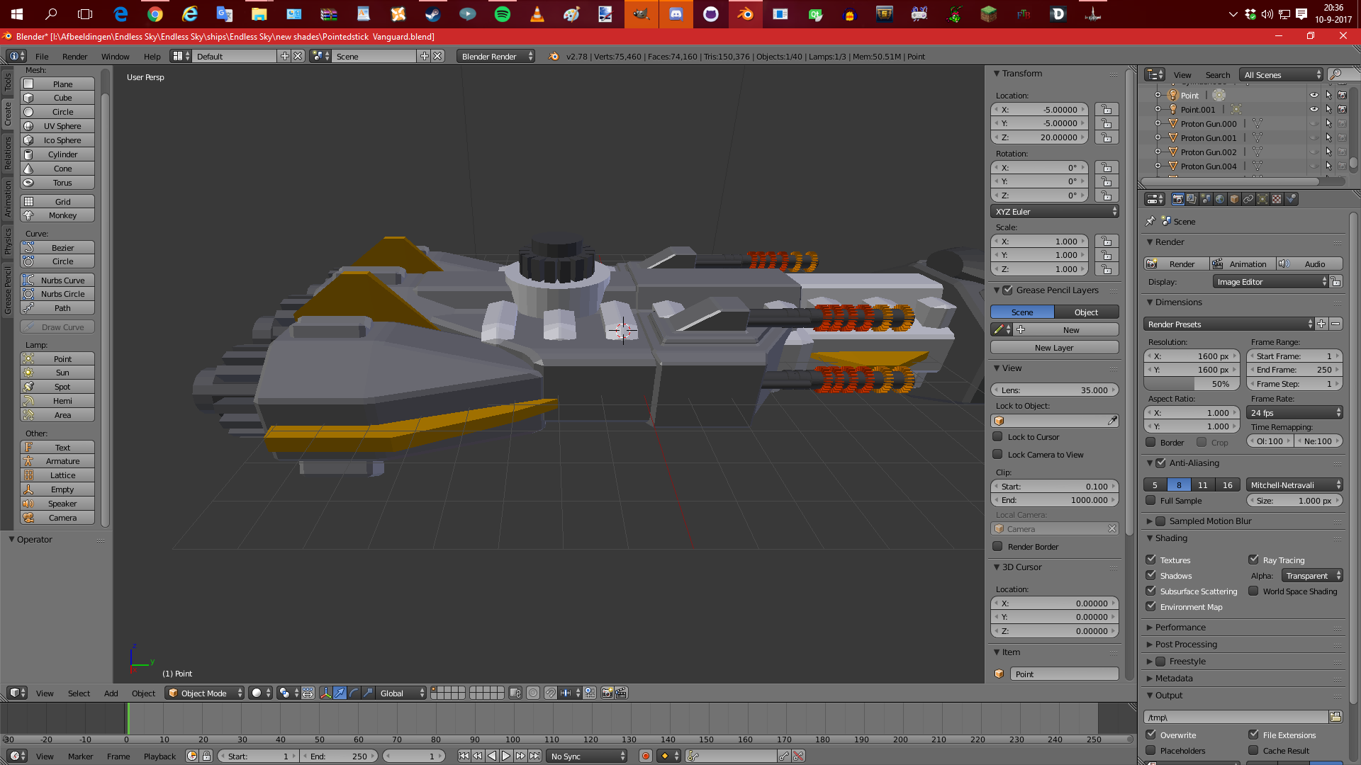Open the Window menu
This screenshot has height=765, width=1361.
pyautogui.click(x=115, y=56)
